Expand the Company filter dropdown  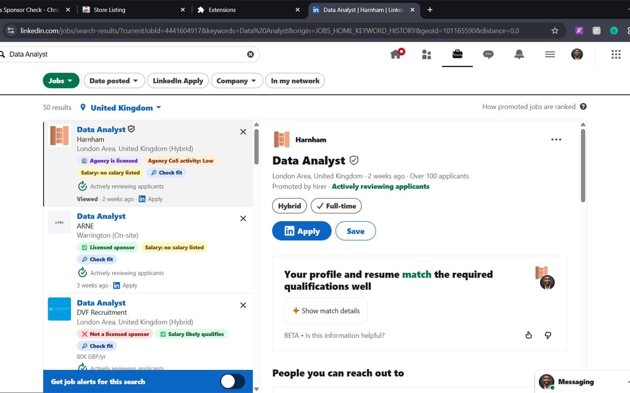[x=237, y=81]
